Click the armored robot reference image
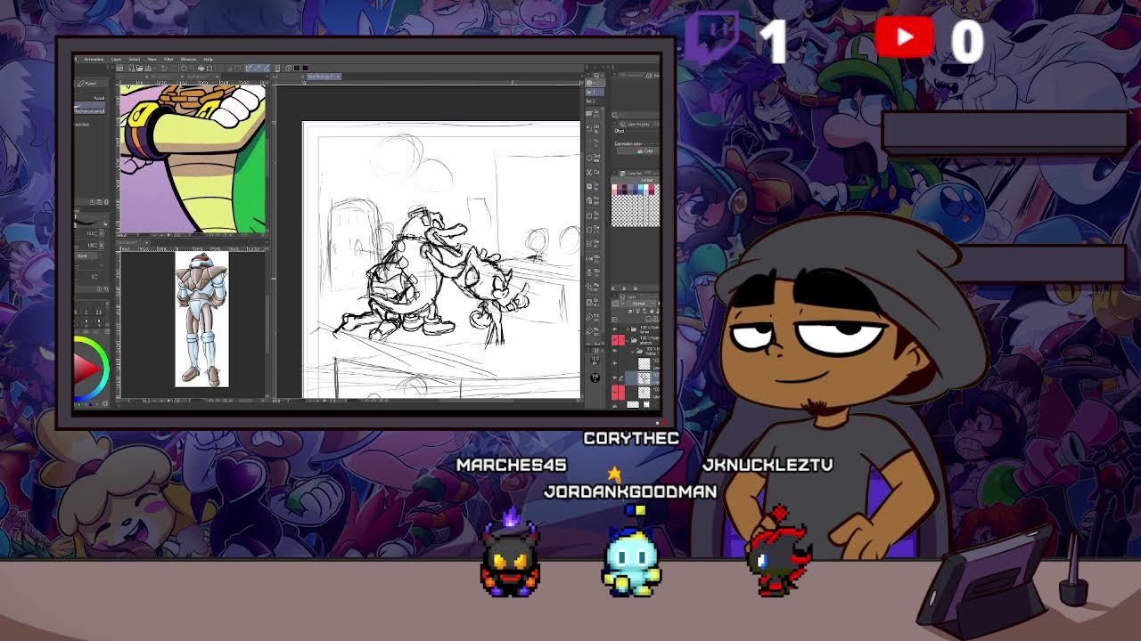Image resolution: width=1141 pixels, height=641 pixels. click(201, 319)
